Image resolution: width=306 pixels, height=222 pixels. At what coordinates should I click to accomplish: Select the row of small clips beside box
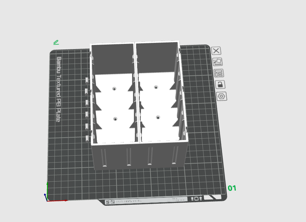tap(87, 109)
